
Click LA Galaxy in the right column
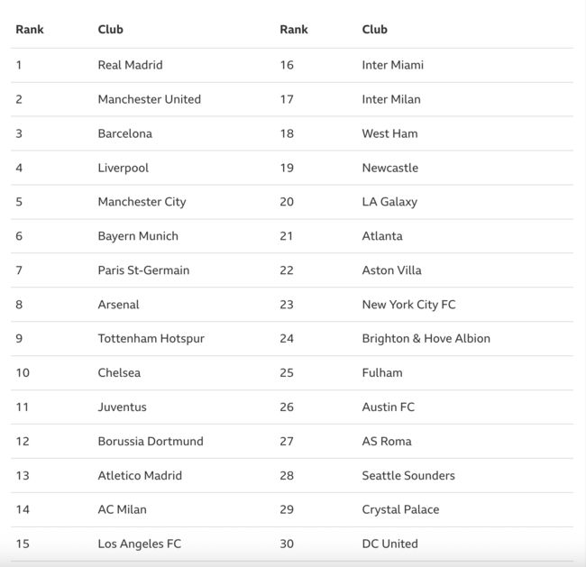coord(389,202)
